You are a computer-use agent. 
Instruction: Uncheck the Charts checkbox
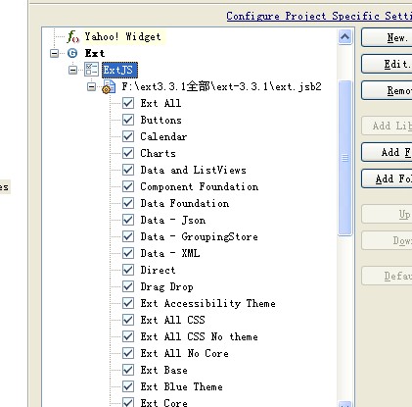128,153
